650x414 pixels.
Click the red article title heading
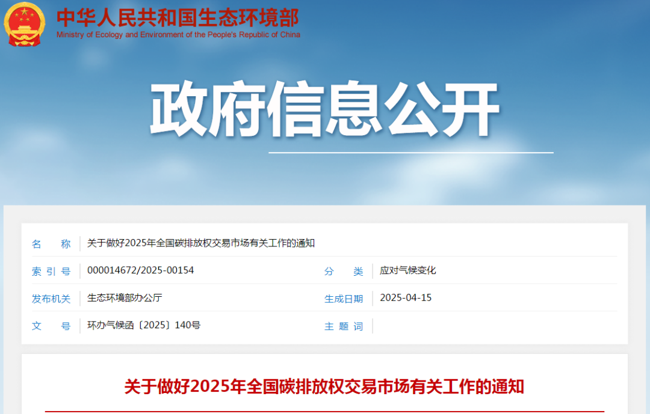point(324,387)
